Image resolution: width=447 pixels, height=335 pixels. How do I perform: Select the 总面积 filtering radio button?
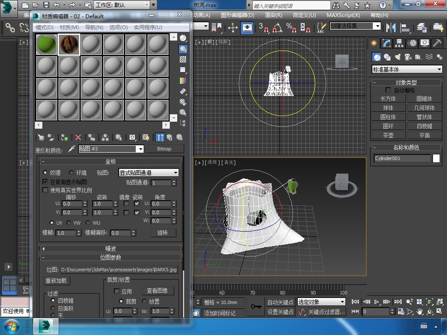(53, 308)
